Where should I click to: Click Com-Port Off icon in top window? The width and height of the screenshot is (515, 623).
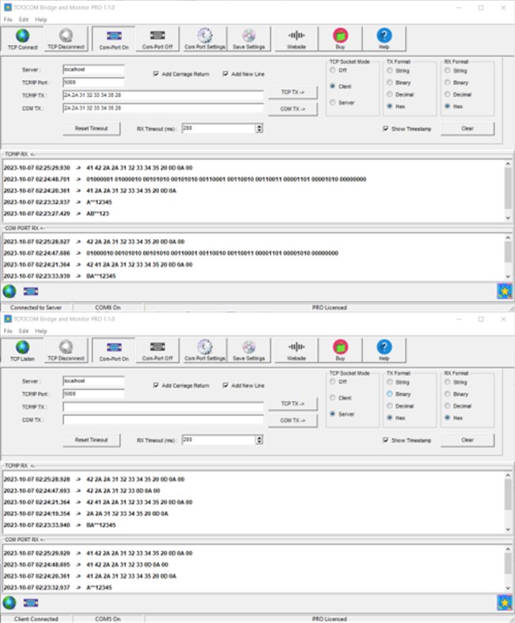click(x=157, y=39)
